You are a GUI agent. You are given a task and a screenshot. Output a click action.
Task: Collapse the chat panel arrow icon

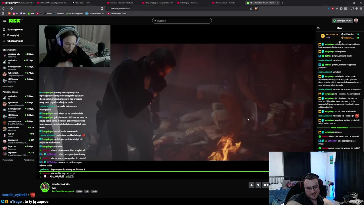[318, 28]
